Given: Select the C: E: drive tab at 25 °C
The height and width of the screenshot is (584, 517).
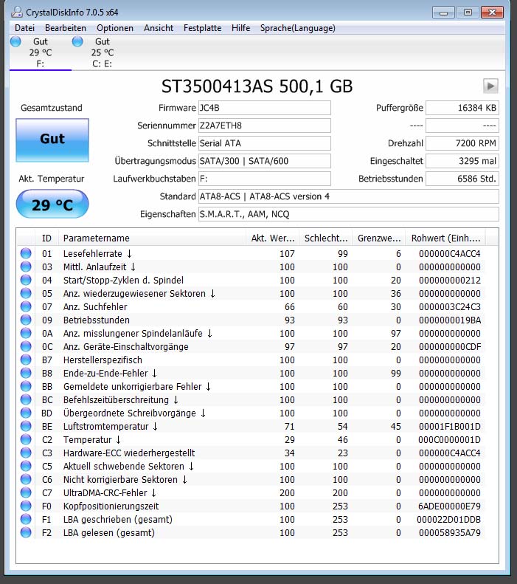Looking at the screenshot, I should coord(102,52).
